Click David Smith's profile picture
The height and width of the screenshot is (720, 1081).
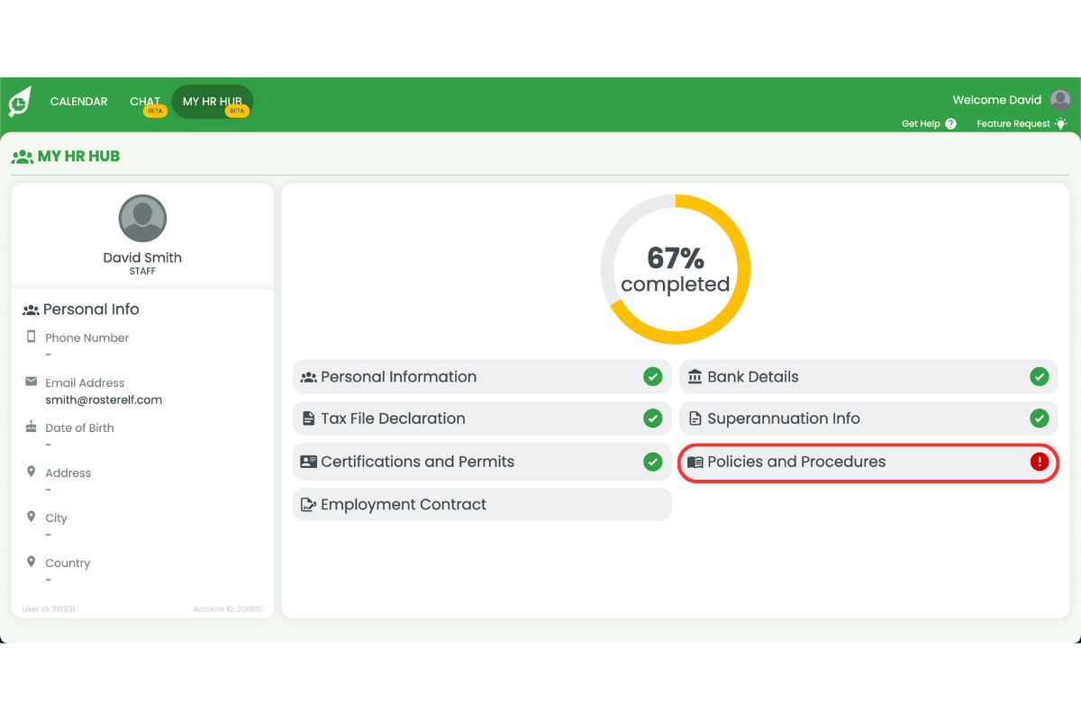pyautogui.click(x=142, y=218)
